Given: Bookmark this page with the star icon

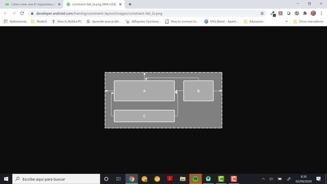Looking at the screenshot, I should point(262,13).
